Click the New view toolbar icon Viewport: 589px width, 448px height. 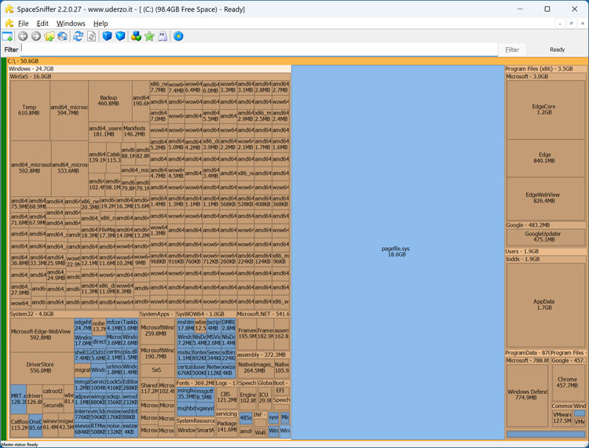point(8,36)
